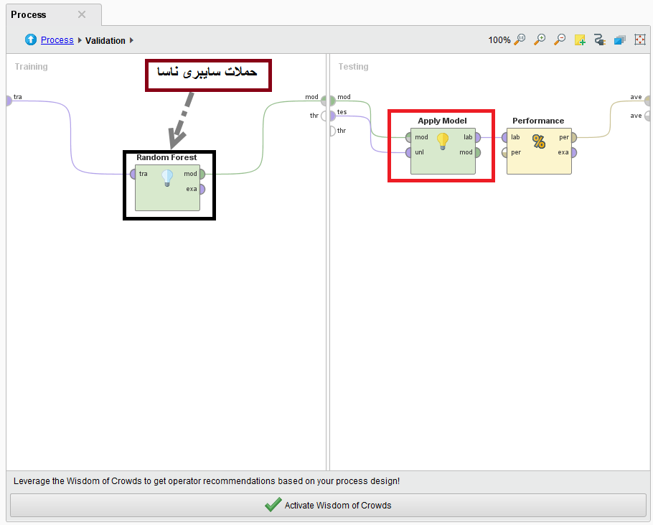Click the per output port of Performance
The height and width of the screenshot is (525, 653).
pyautogui.click(x=574, y=137)
